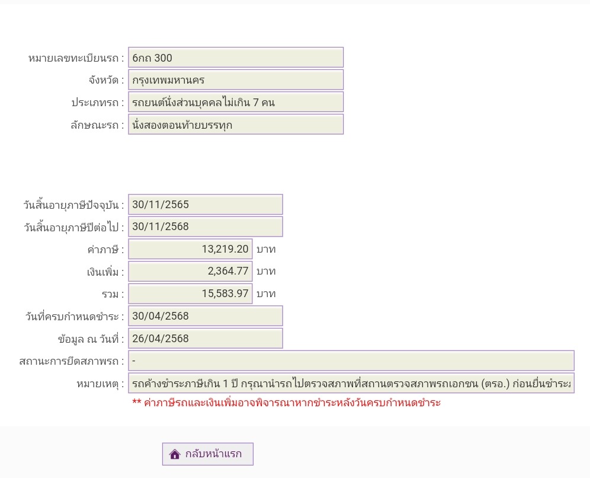Screen dimensions: 590x478
Task: Click the label ลักษณะรถ
Action: click(97, 125)
